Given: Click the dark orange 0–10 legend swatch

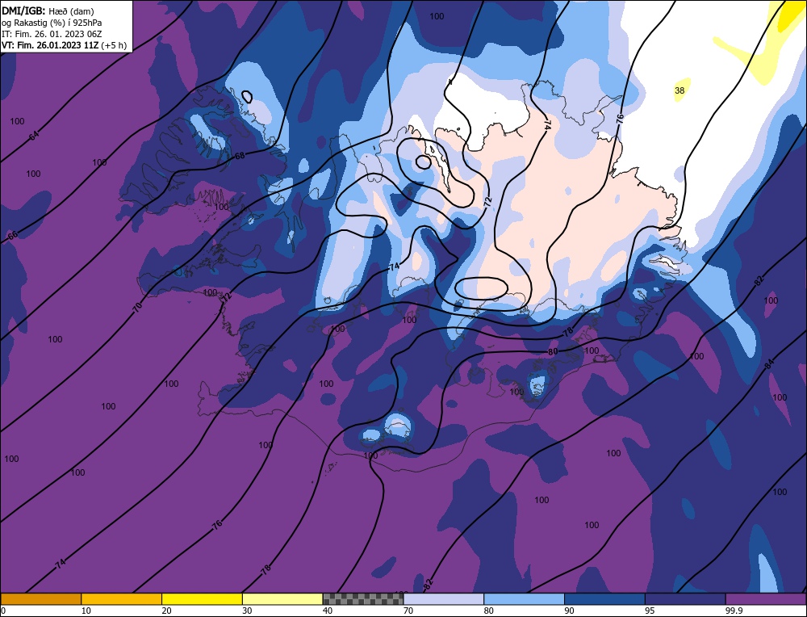Looking at the screenshot, I should tap(40, 599).
